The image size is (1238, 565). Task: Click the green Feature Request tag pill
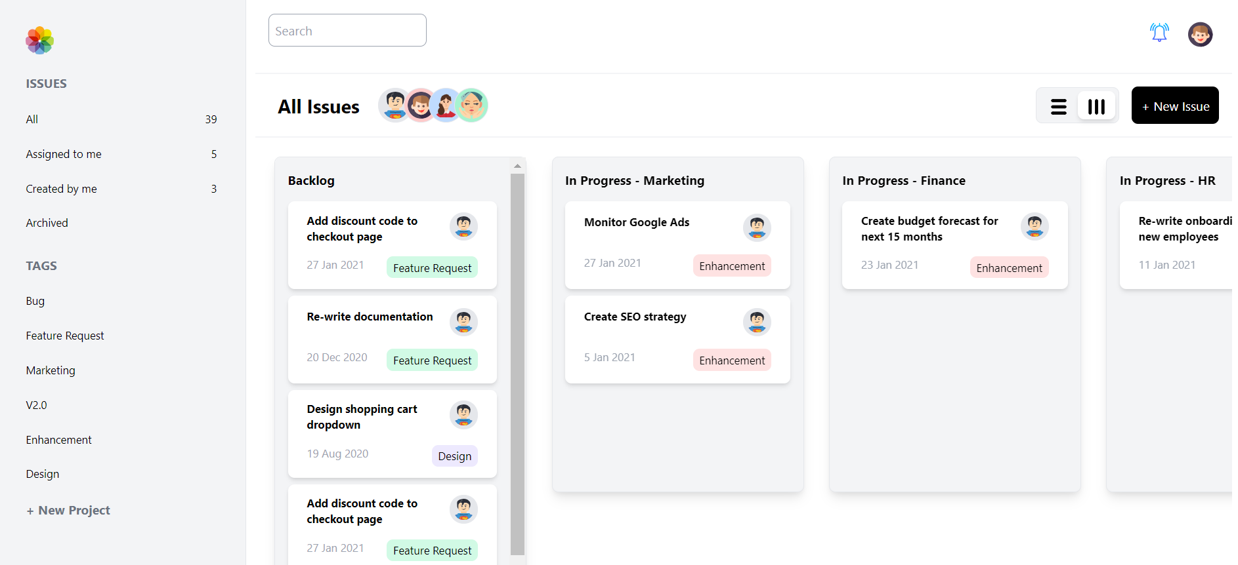click(431, 267)
